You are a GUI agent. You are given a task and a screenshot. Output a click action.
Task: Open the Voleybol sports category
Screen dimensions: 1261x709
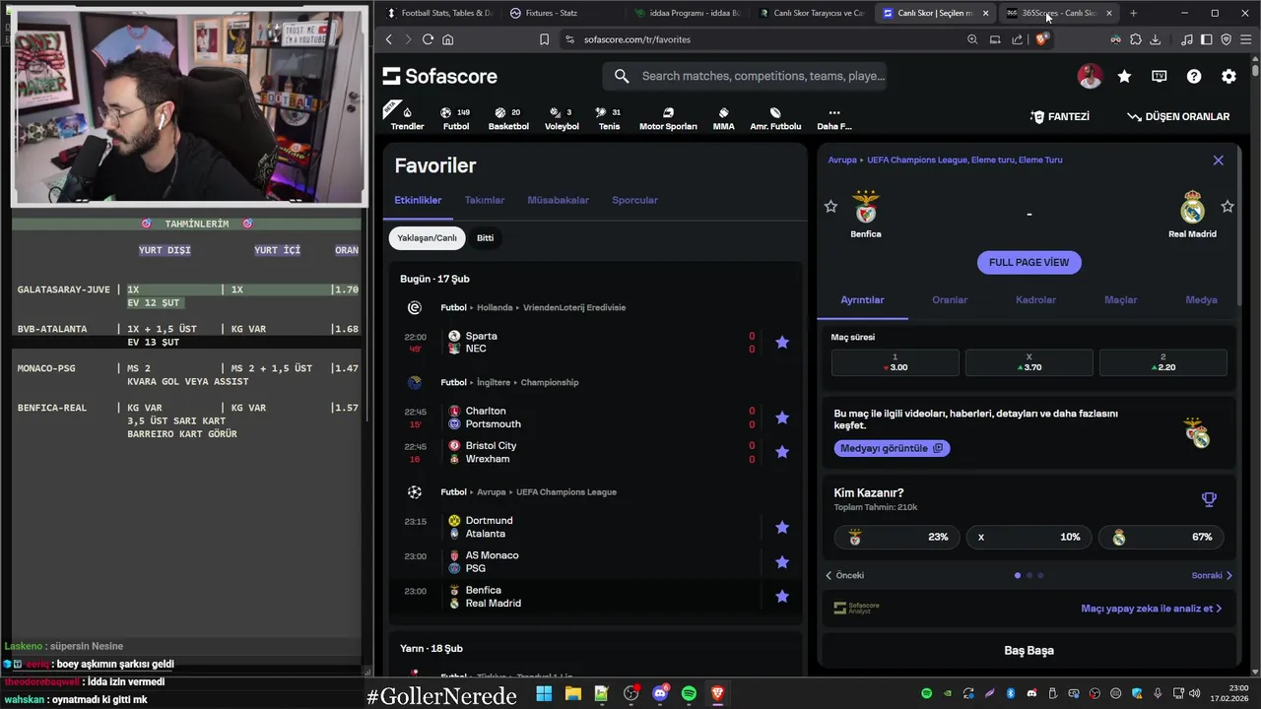(x=562, y=118)
